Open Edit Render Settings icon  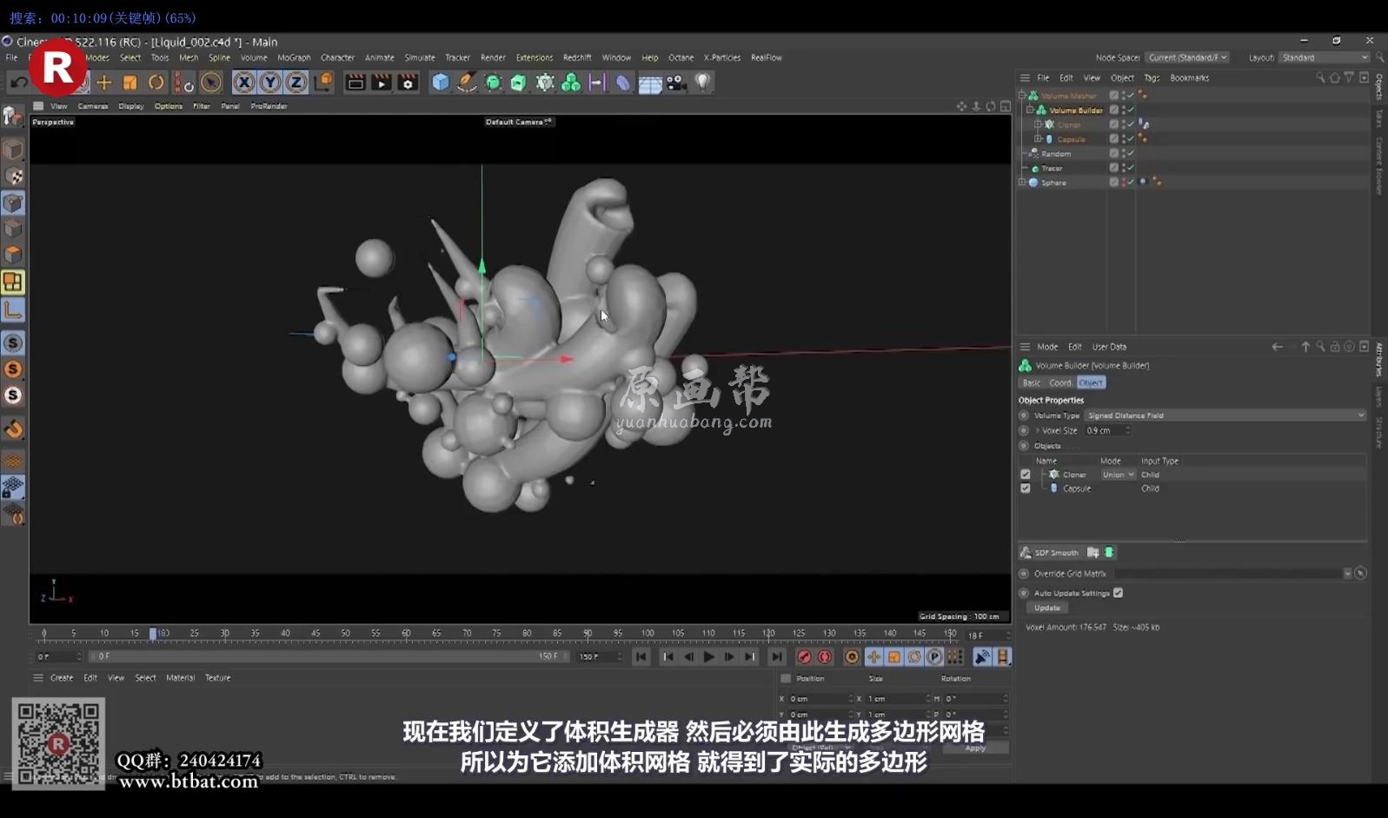(x=408, y=82)
